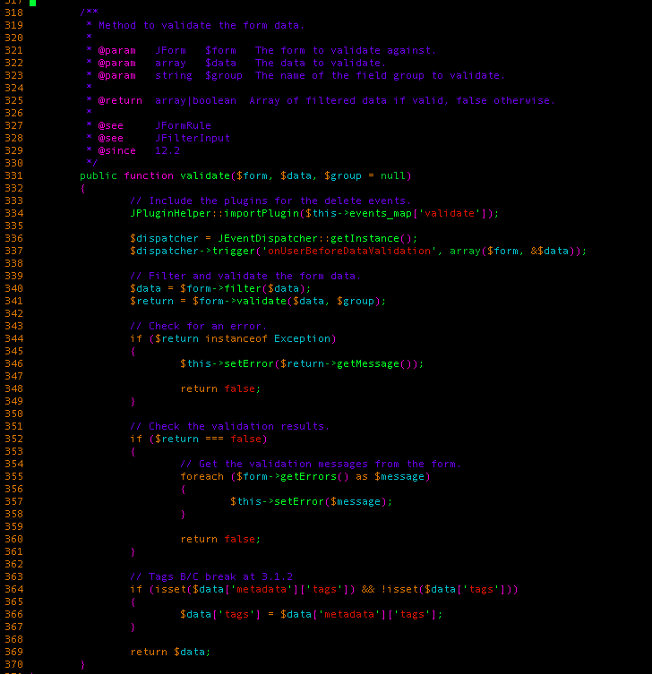Viewport: 652px width, 674px height.
Task: Click 'metadata' string on line 364
Action: [262, 589]
